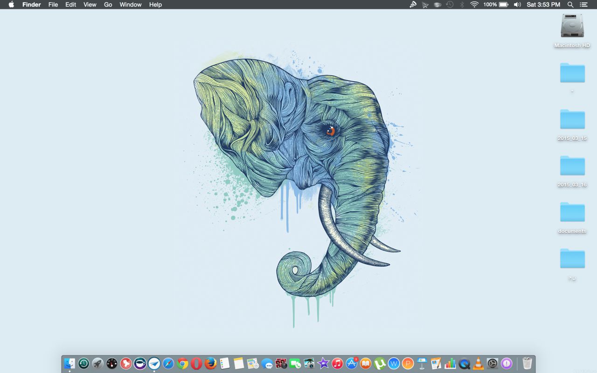This screenshot has height=373, width=597.
Task: Click the Wi-Fi status icon
Action: [x=474, y=4]
